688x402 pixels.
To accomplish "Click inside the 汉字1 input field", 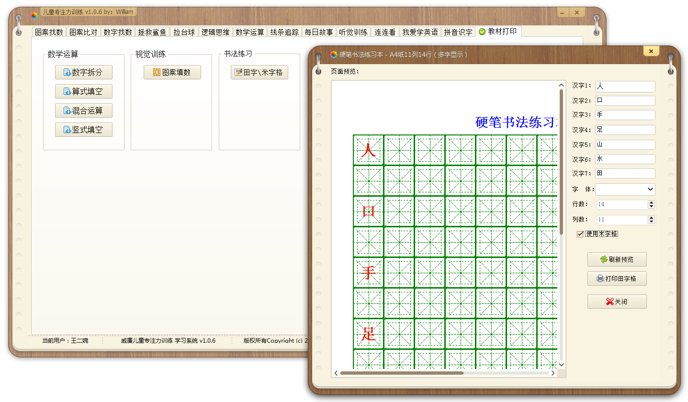I will (625, 87).
